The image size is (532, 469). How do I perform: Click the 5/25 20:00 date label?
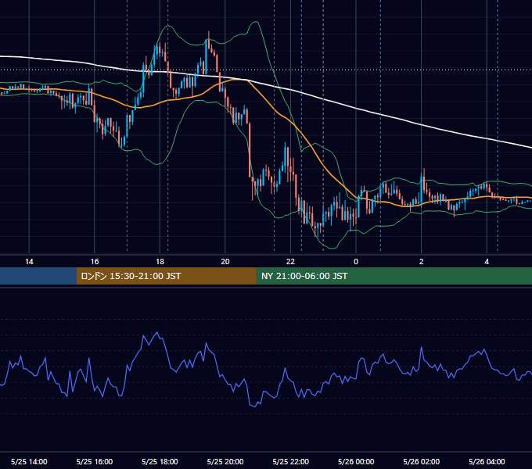[x=225, y=461]
